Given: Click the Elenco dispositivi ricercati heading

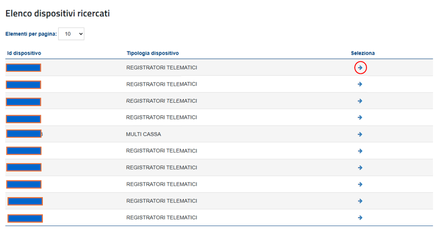Looking at the screenshot, I should pos(57,14).
